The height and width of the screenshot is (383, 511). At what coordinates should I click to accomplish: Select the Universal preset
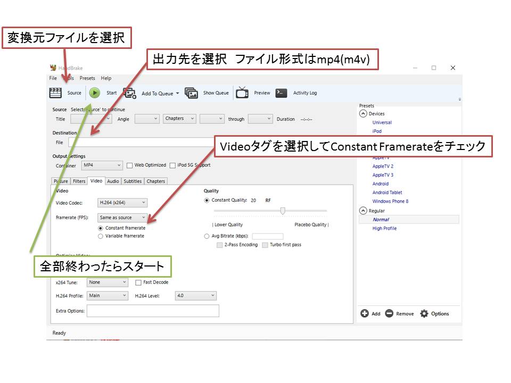point(382,122)
